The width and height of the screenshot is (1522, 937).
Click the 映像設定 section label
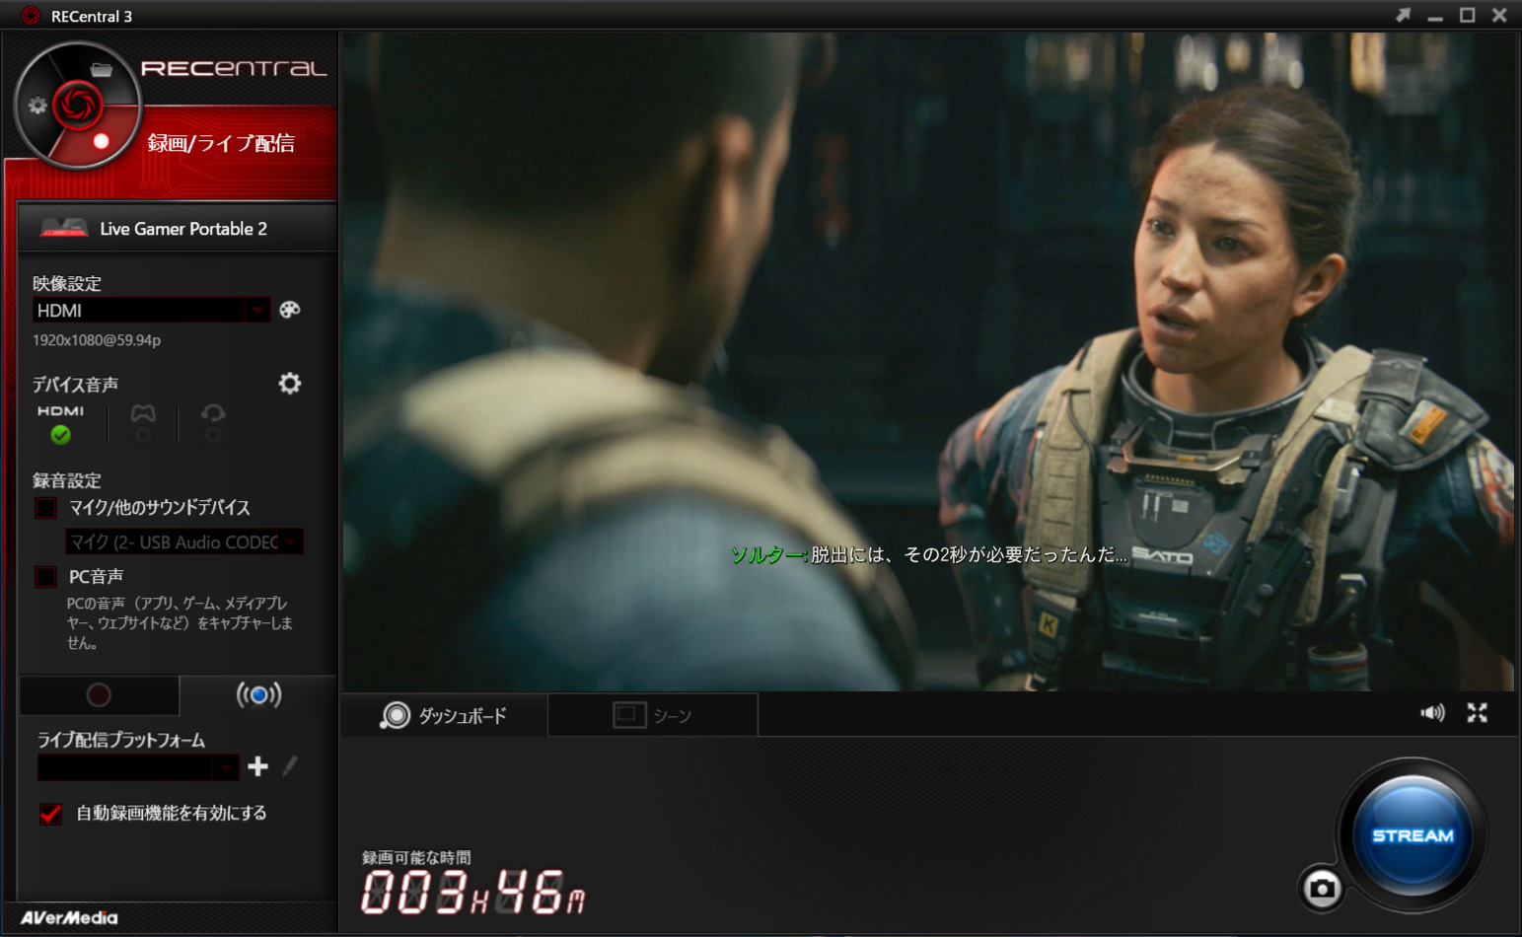(x=67, y=284)
